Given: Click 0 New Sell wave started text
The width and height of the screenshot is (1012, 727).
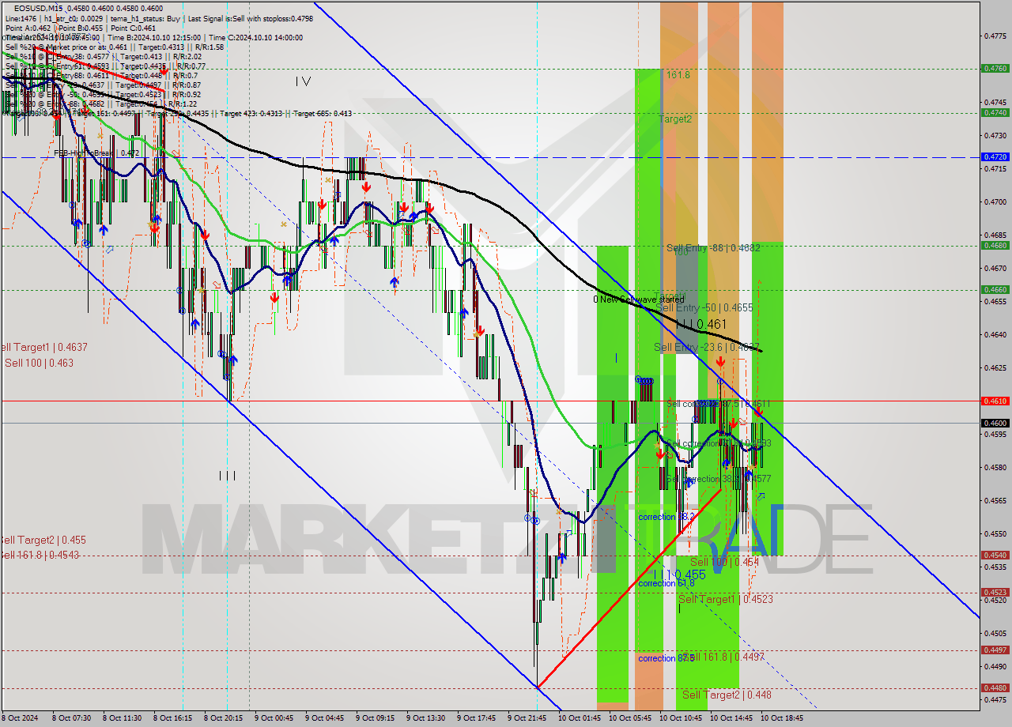Looking at the screenshot, I should (x=639, y=299).
